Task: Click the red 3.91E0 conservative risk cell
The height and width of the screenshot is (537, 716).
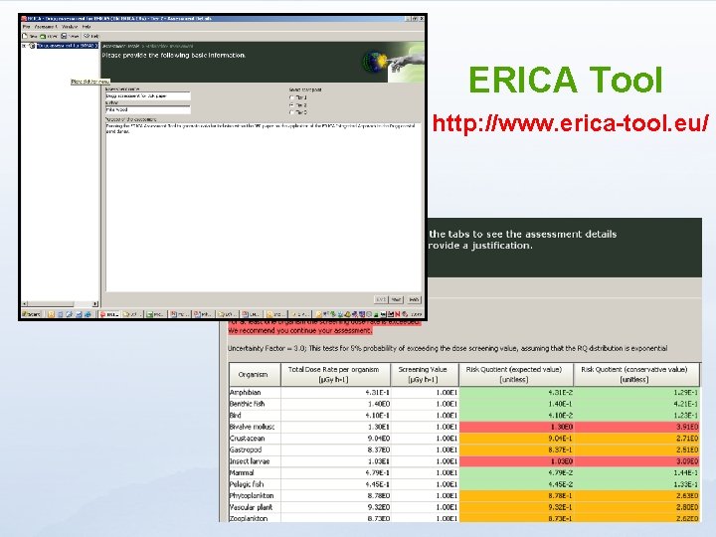Action: click(636, 427)
